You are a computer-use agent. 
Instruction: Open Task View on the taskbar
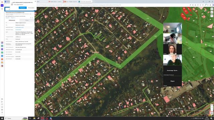click(30, 118)
